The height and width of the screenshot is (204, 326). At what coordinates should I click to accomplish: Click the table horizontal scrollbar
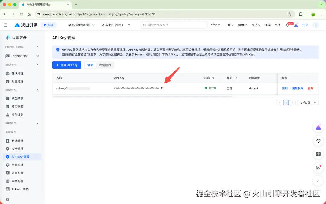[x=142, y=96]
